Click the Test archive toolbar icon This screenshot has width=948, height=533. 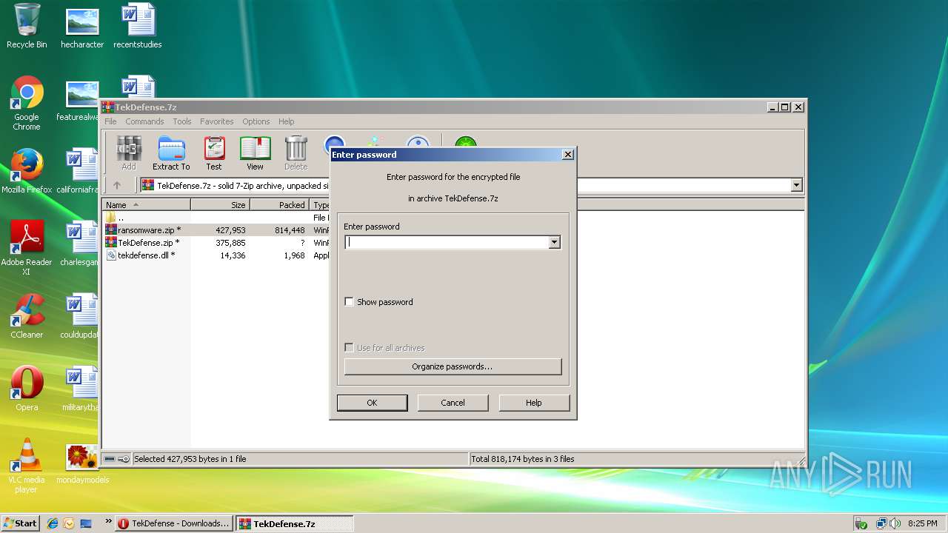coord(214,153)
